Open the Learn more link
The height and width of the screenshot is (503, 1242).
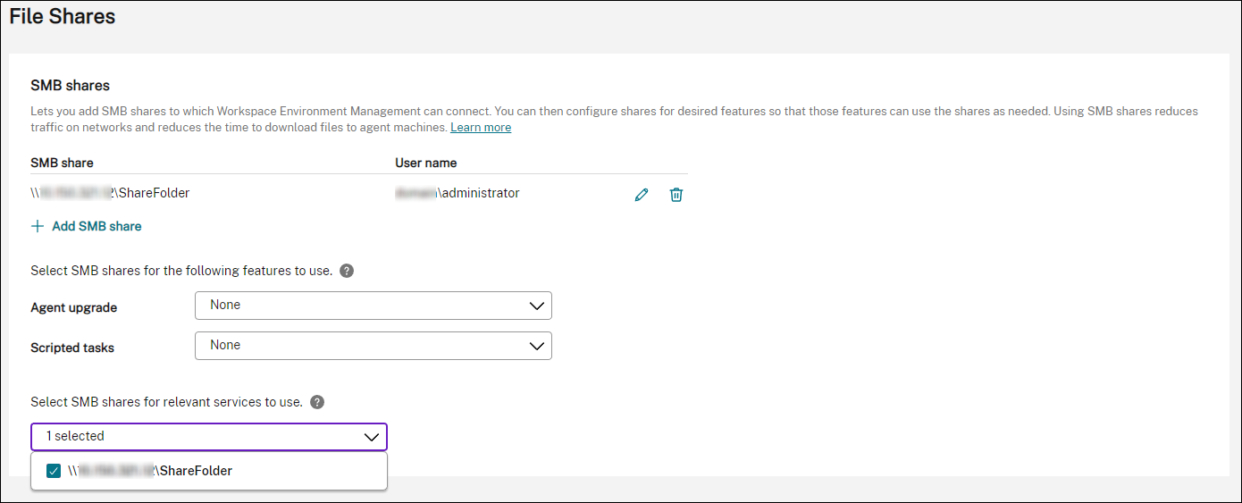(481, 128)
